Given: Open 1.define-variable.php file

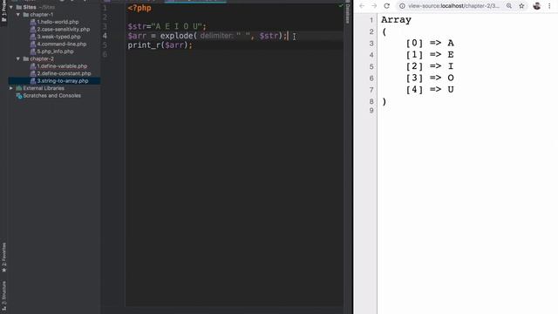Looking at the screenshot, I should pyautogui.click(x=62, y=66).
